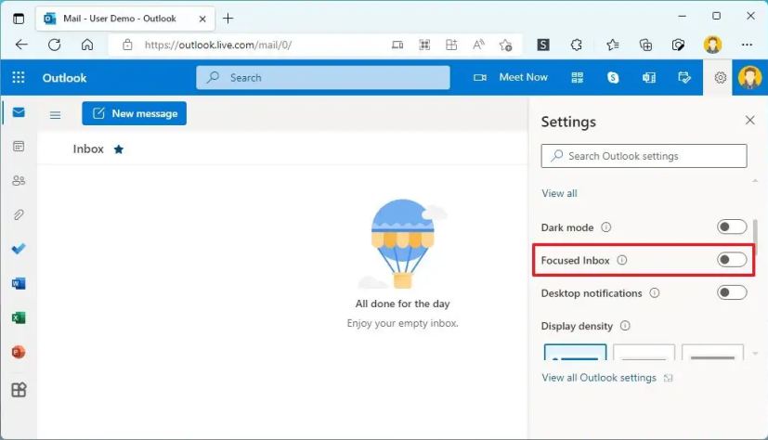Click the Meet Now video button
This screenshot has height=440, width=768.
[511, 77]
